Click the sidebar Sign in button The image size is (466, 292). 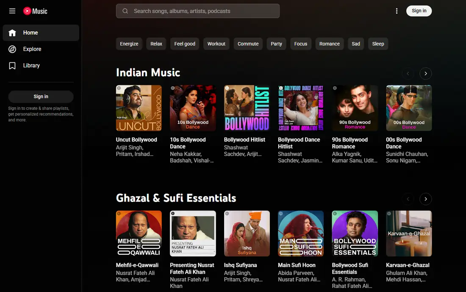click(41, 96)
